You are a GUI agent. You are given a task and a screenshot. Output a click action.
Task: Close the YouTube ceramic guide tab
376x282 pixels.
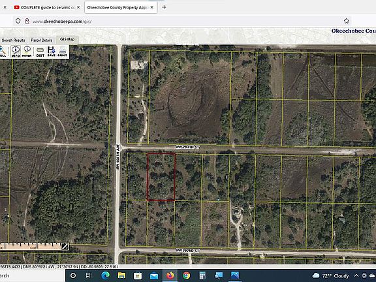coord(78,7)
